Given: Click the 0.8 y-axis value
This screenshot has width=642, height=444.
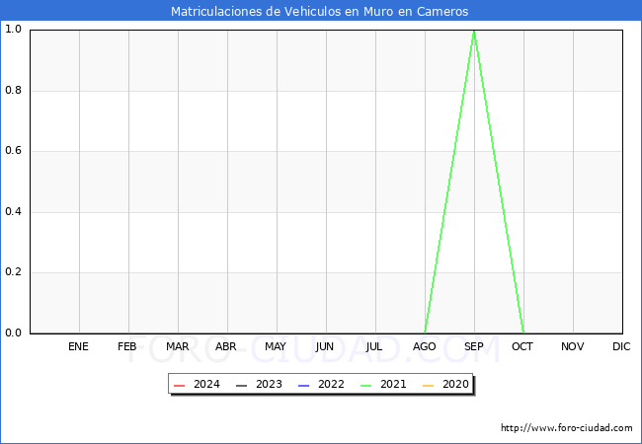Looking at the screenshot, I should click(x=13, y=90).
